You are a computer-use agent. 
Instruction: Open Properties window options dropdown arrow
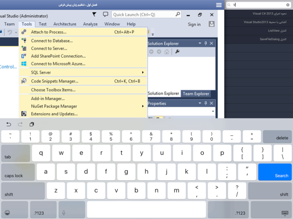click(x=200, y=103)
